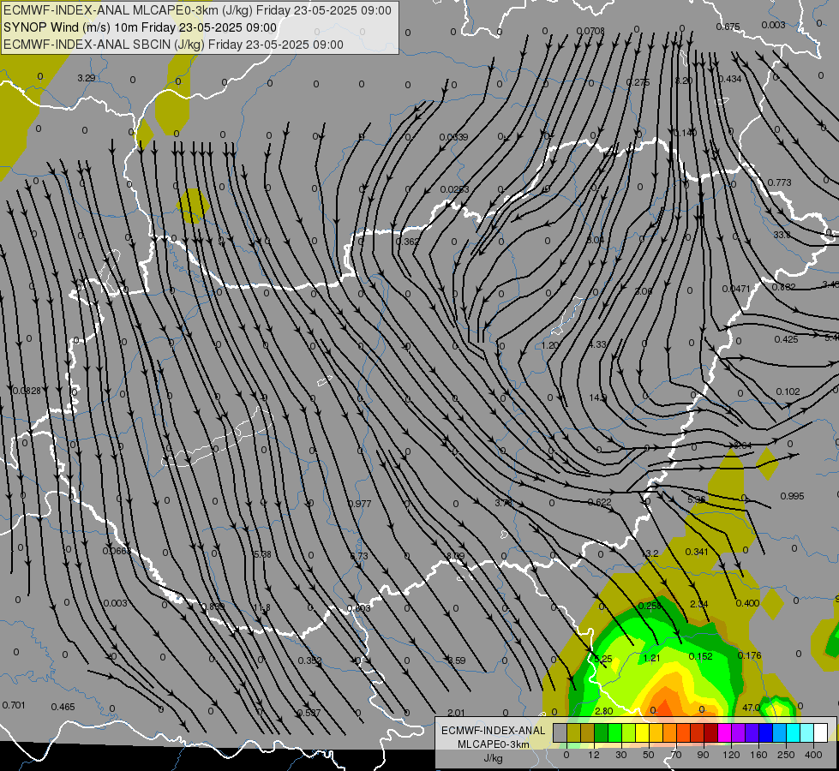Click the map value 13.2

tap(650, 553)
